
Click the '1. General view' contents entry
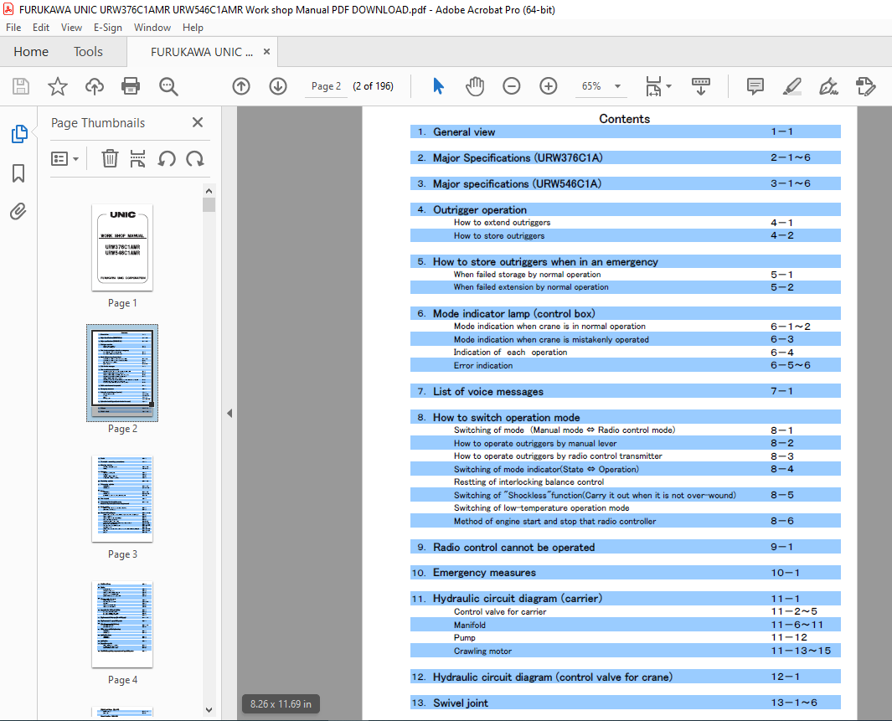click(625, 132)
